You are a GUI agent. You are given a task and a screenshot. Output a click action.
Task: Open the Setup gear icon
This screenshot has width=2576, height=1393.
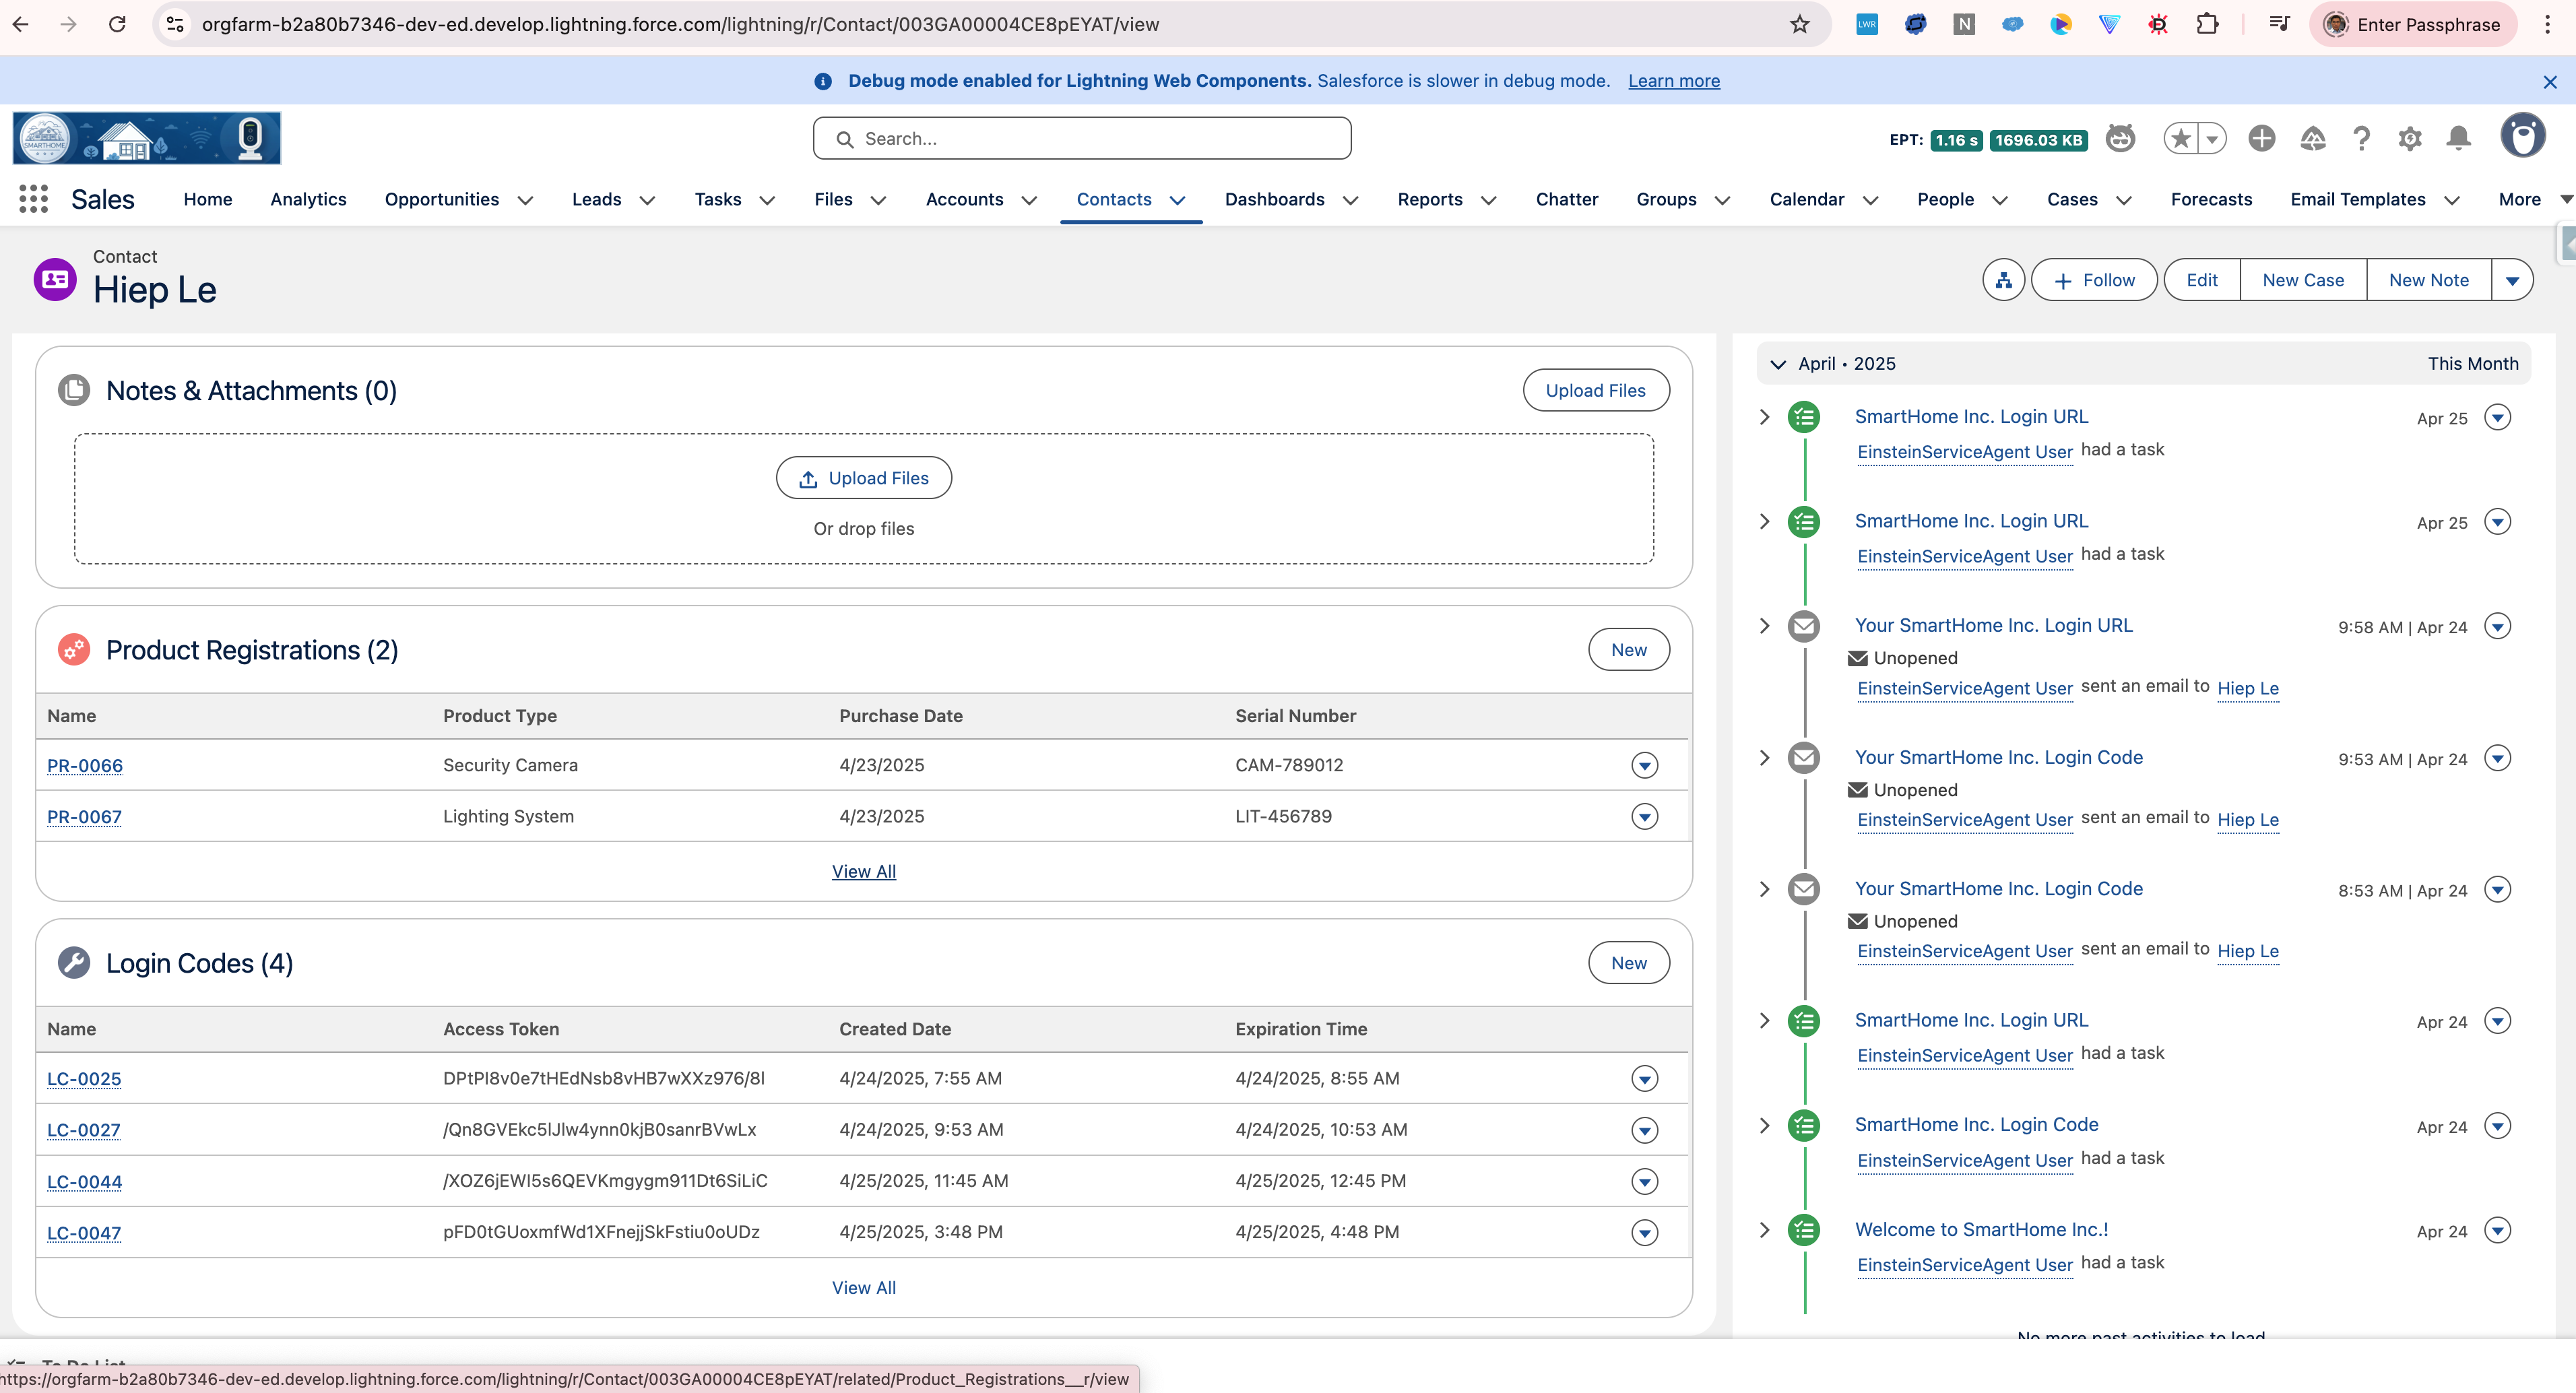[2410, 139]
